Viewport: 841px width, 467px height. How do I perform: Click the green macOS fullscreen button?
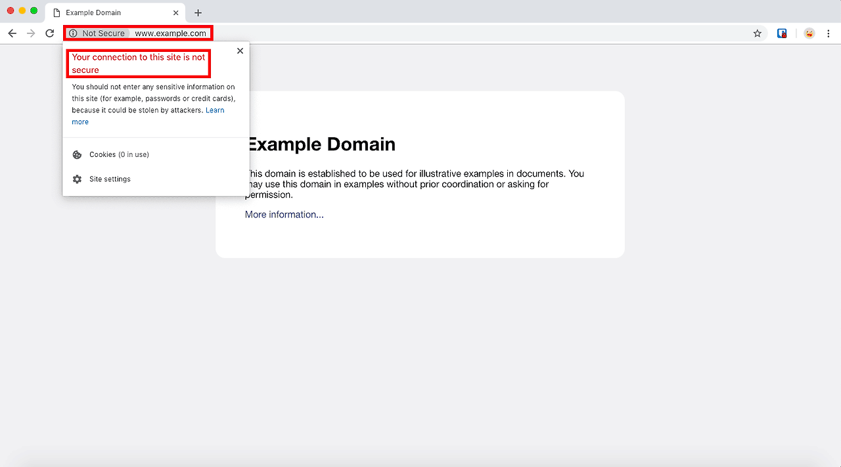click(34, 11)
